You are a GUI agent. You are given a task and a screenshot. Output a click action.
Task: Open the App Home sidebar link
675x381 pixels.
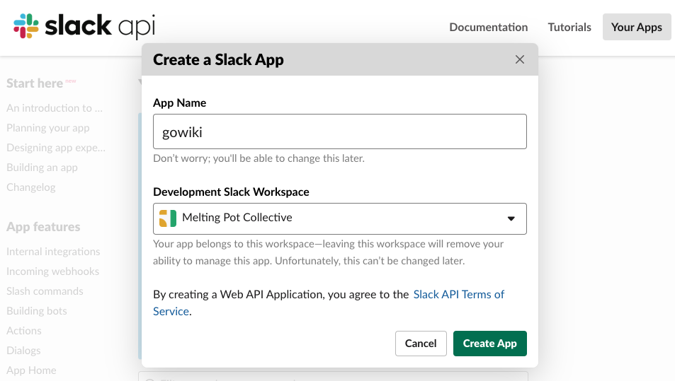click(x=31, y=370)
